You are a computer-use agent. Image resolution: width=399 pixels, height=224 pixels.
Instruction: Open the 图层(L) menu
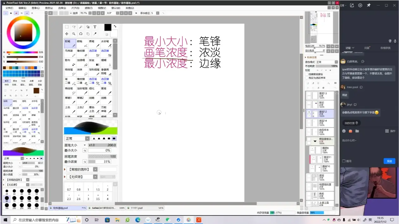tap(49, 8)
